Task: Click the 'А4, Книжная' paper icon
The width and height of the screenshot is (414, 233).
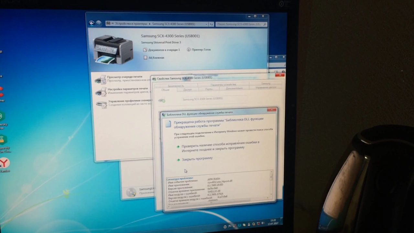Action: tap(146, 58)
